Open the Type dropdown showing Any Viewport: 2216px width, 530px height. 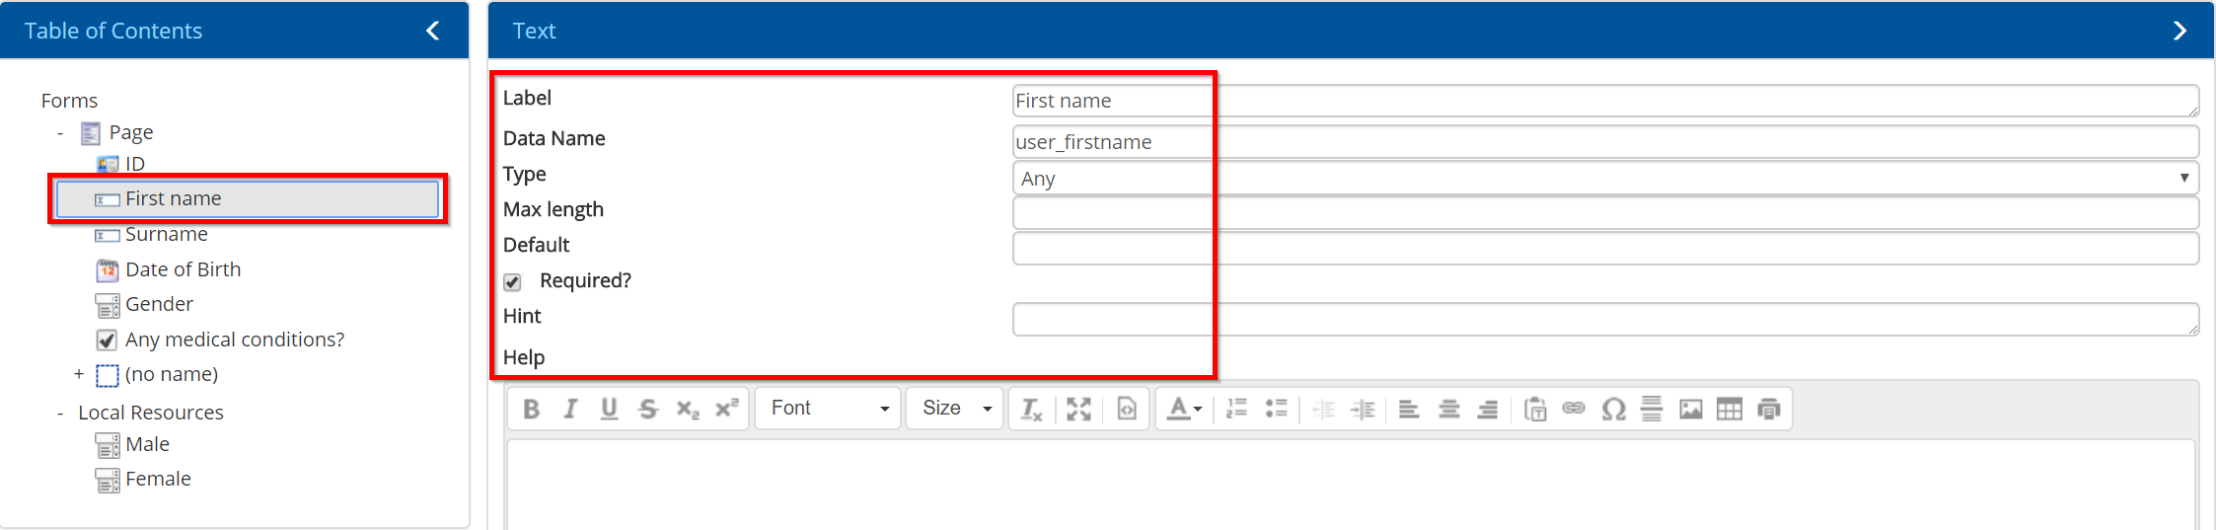1605,179
